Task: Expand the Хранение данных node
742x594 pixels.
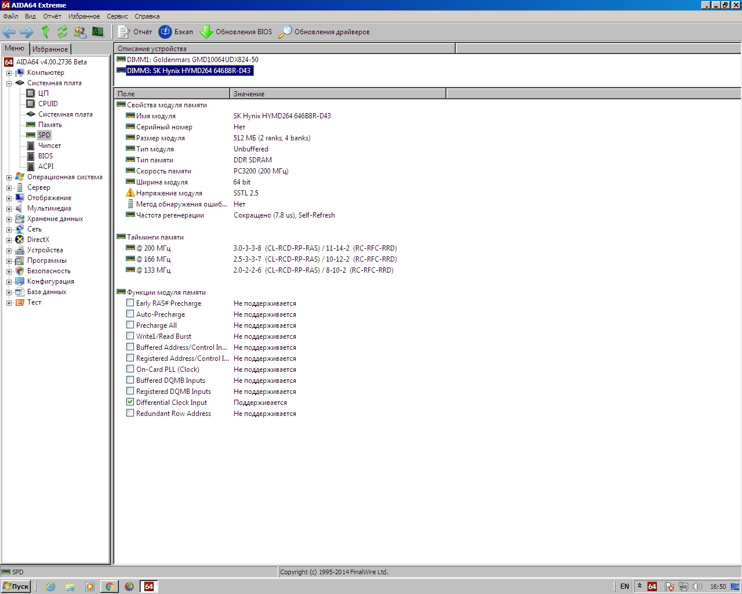Action: (9, 219)
